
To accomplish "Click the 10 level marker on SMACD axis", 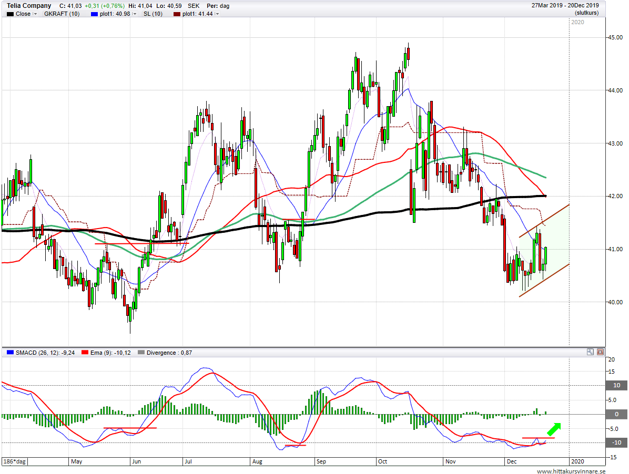I will click(617, 385).
